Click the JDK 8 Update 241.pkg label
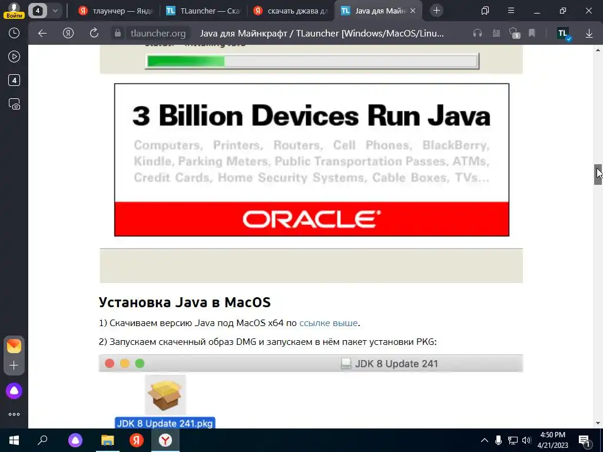Image resolution: width=603 pixels, height=452 pixels. (165, 423)
